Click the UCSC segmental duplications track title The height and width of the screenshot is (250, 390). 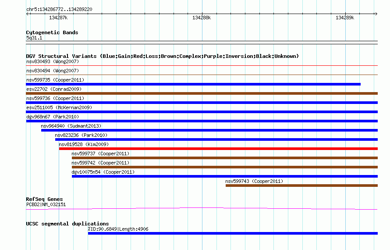[67, 224]
